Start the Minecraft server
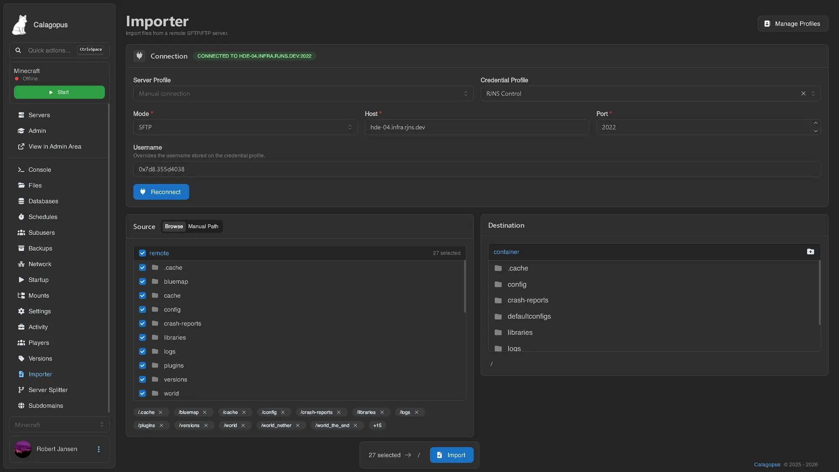 coord(59,92)
